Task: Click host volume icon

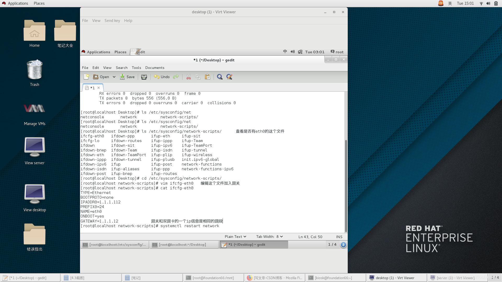Action: 488,3
